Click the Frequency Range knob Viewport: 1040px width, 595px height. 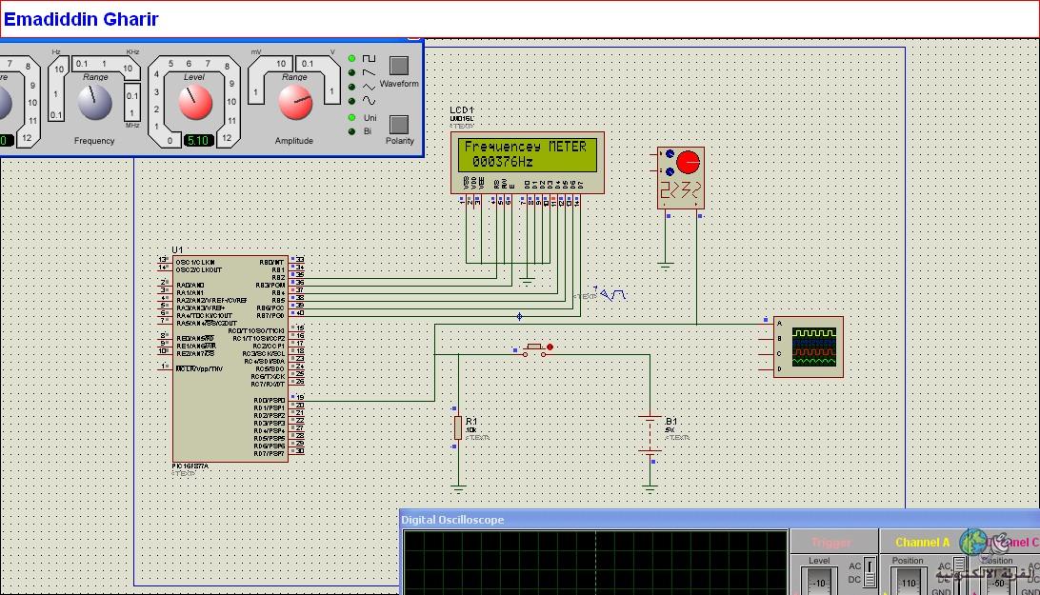click(x=95, y=102)
